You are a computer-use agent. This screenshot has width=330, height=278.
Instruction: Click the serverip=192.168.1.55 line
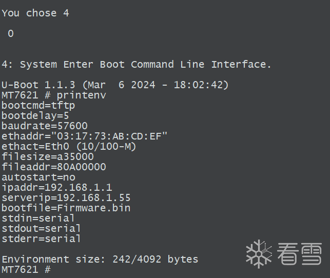pos(66,198)
